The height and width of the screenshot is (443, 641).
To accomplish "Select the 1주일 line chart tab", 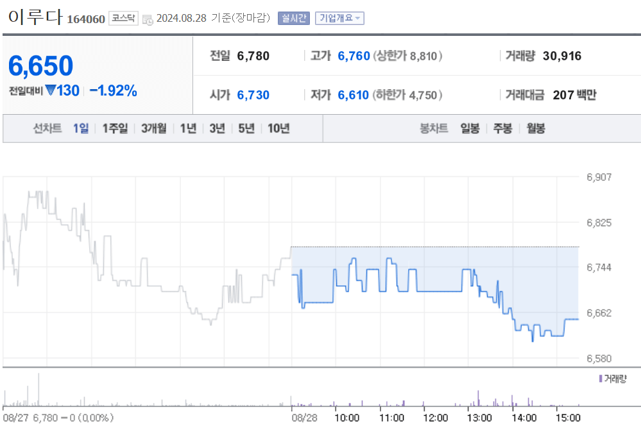I will coord(115,129).
